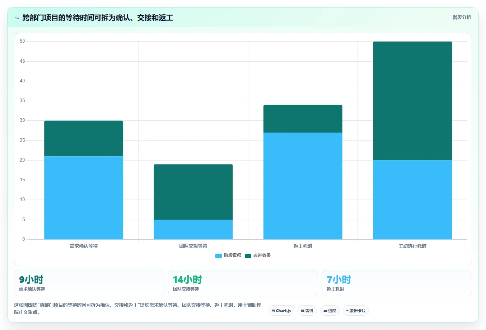Click the y-axis value 50
This screenshot has width=486, height=330.
click(x=22, y=41)
